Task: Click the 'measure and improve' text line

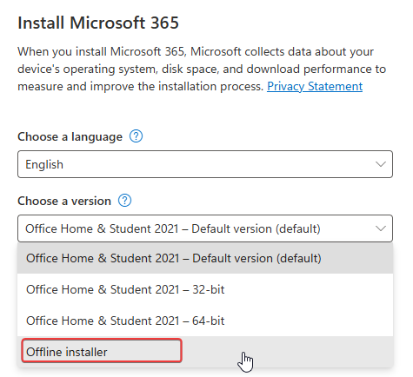Action: click(140, 86)
